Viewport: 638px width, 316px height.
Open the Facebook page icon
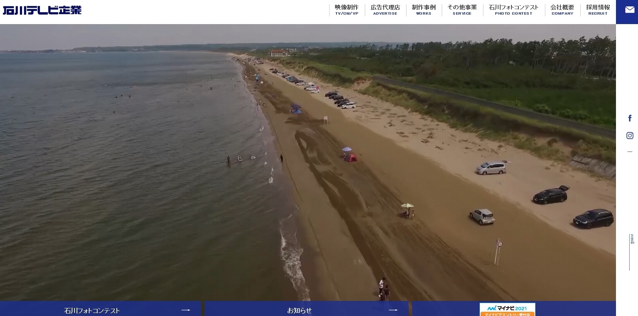coord(630,118)
